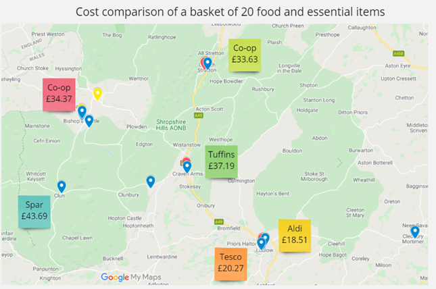
Task: Open the Google My Maps logo link
Action: point(131,277)
